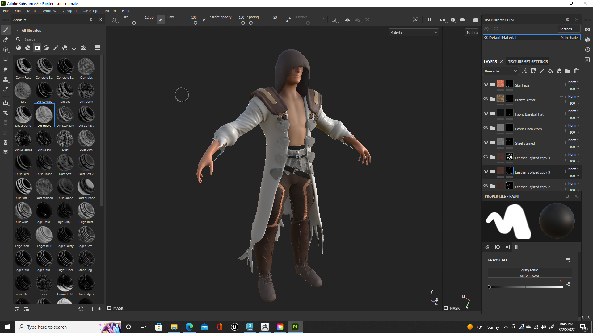
Task: Select the Projection tool
Action: (6, 50)
